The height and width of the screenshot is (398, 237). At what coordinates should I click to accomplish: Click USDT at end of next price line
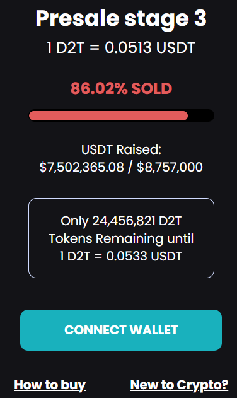pos(166,256)
